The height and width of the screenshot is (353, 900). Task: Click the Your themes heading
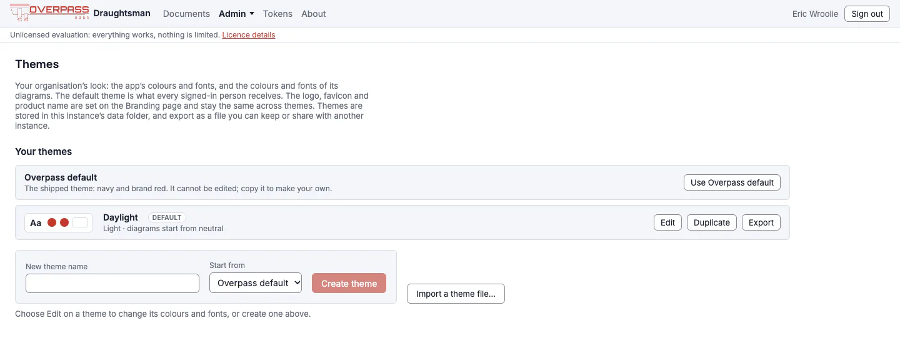point(43,152)
